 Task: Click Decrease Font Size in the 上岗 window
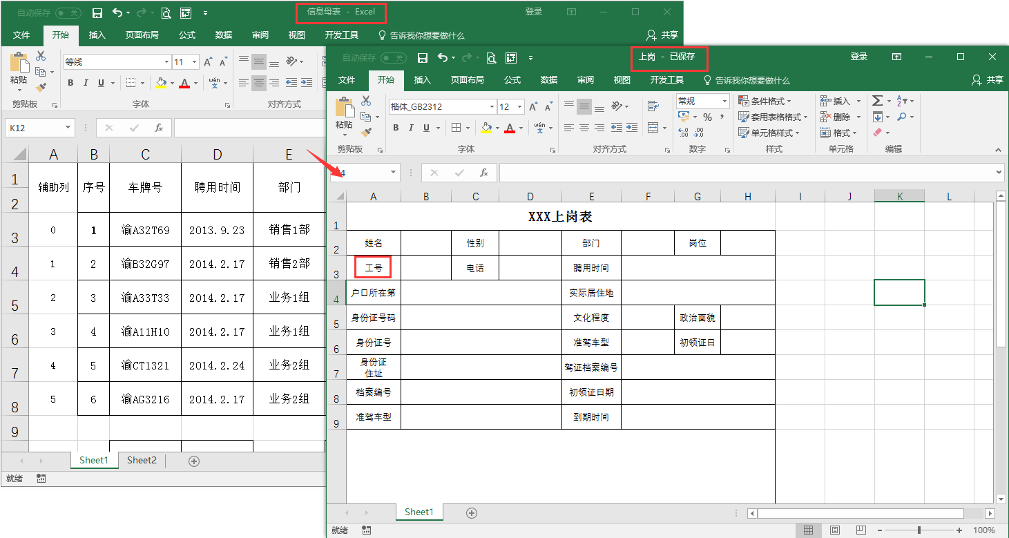pos(548,107)
